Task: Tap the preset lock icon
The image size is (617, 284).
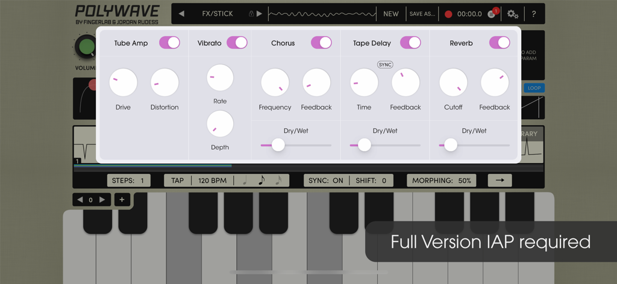Action: 251,14
